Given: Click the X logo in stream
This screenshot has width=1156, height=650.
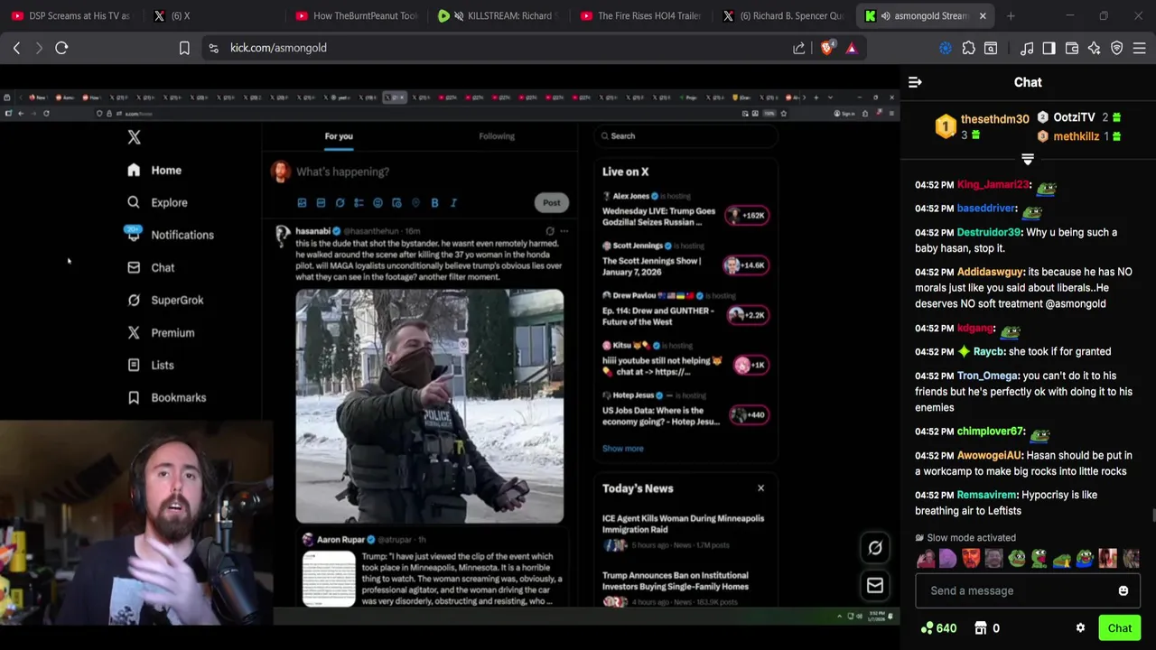Looking at the screenshot, I should point(134,137).
